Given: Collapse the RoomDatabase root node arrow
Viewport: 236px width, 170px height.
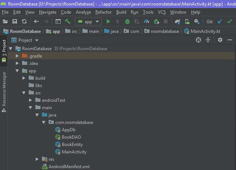Looking at the screenshot, I should [x=11, y=49].
